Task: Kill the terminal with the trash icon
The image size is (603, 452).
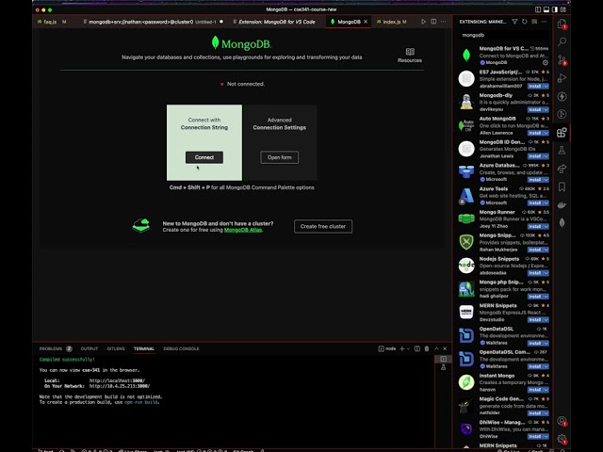Action: coord(427,348)
